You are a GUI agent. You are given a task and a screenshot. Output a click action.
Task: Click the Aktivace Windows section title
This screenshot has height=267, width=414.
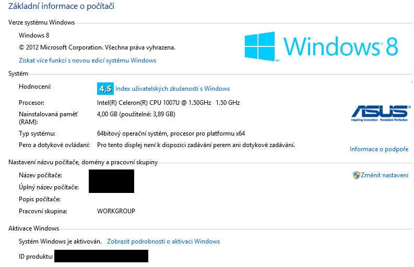click(33, 228)
